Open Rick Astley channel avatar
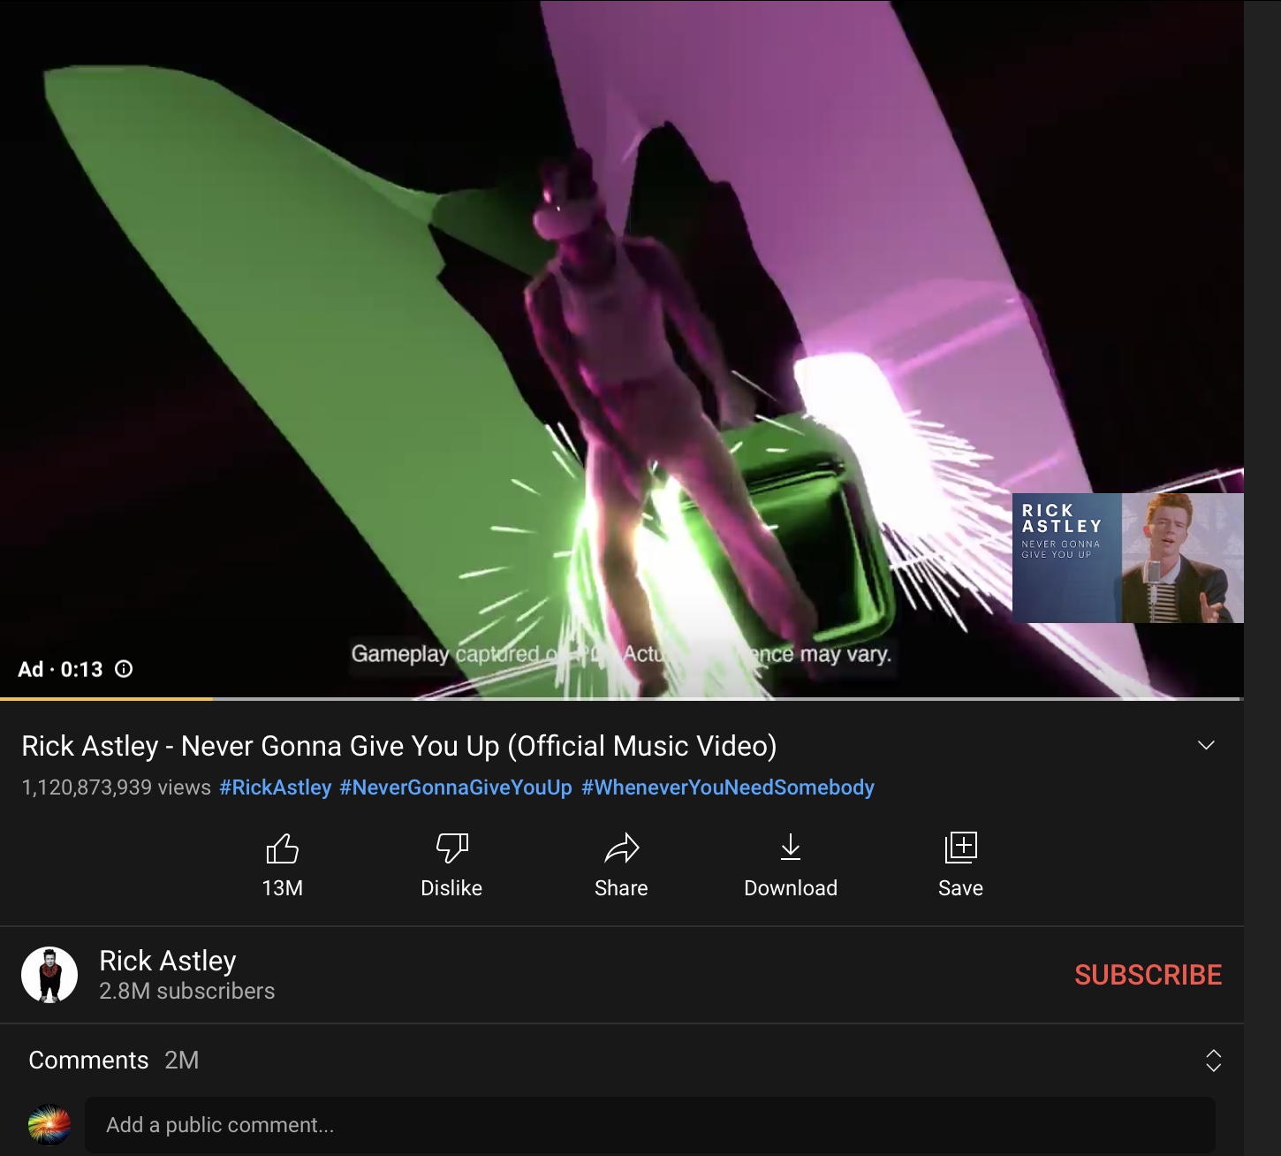This screenshot has width=1281, height=1156. click(49, 975)
